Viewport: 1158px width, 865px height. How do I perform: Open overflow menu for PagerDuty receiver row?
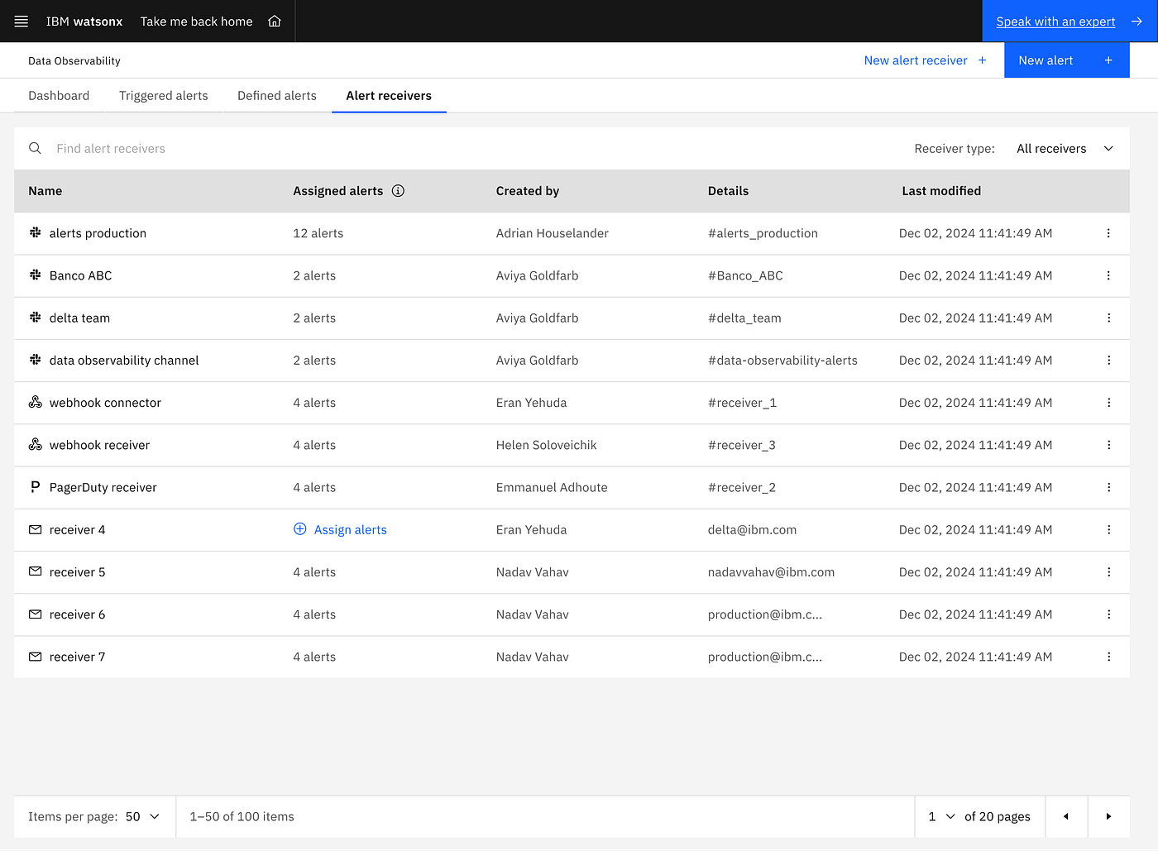pos(1108,487)
